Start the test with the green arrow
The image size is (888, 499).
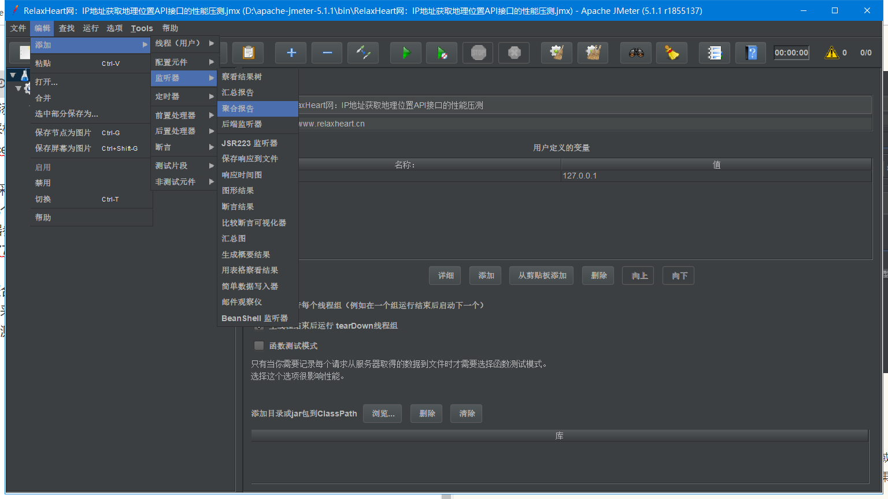[406, 53]
